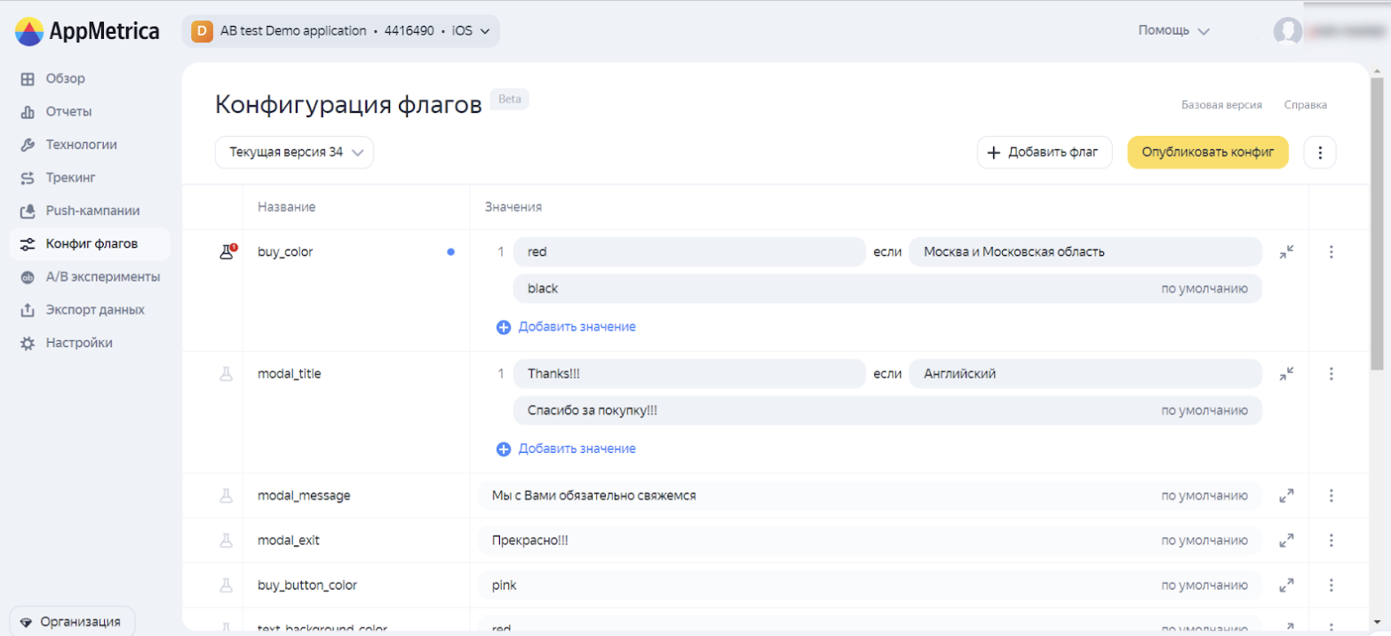
Task: Expand the modal_message flag row
Action: click(1286, 496)
